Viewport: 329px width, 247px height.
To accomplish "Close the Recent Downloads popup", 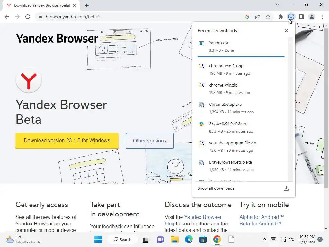I will click(286, 31).
